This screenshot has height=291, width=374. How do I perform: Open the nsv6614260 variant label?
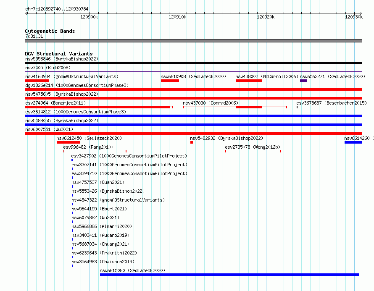point(359,138)
